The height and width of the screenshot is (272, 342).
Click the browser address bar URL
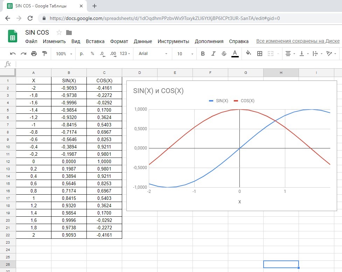click(165, 18)
